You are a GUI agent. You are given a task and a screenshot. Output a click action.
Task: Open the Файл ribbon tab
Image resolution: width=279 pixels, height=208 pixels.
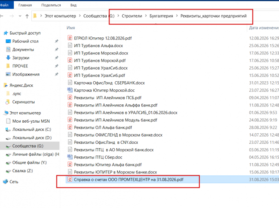[x=5, y=5]
